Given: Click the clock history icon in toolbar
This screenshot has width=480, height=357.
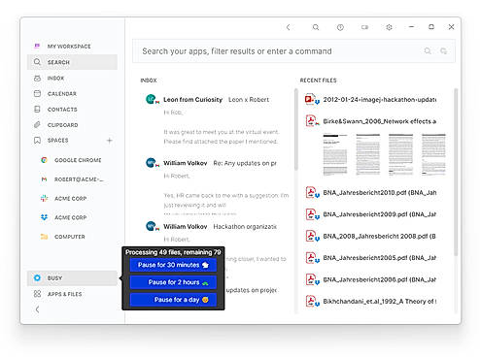Looking at the screenshot, I should click(x=340, y=27).
